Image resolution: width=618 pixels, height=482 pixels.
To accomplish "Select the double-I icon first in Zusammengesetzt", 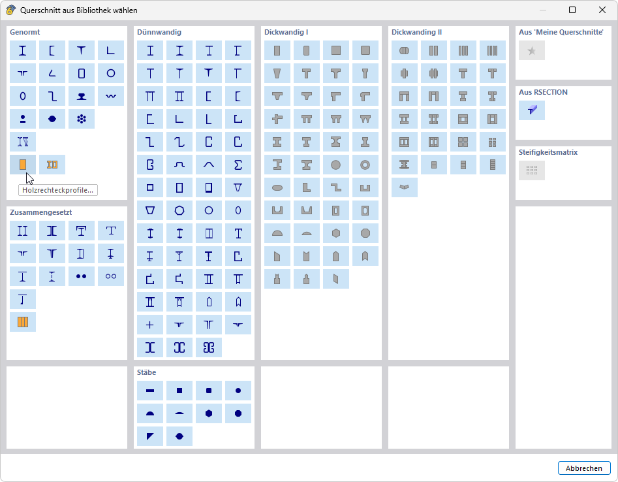I will 23,231.
